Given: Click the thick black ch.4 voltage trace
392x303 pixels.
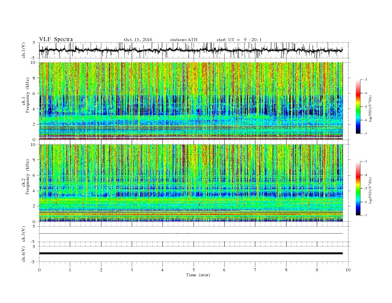Looking at the screenshot, I should 191,253.
